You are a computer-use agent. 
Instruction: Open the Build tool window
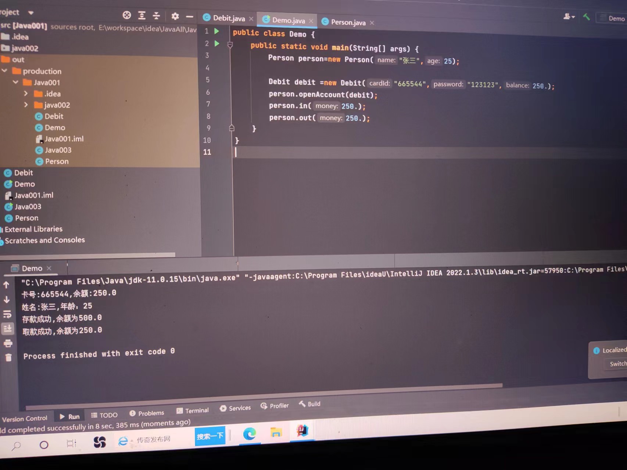(310, 404)
